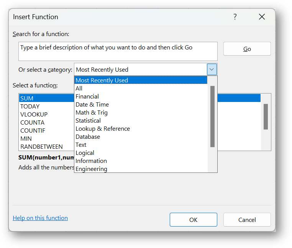Choose the Lookup & Reference category

pos(141,128)
